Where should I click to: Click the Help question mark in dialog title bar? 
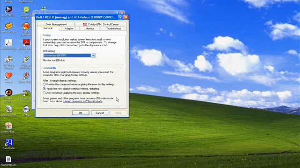pos(120,17)
